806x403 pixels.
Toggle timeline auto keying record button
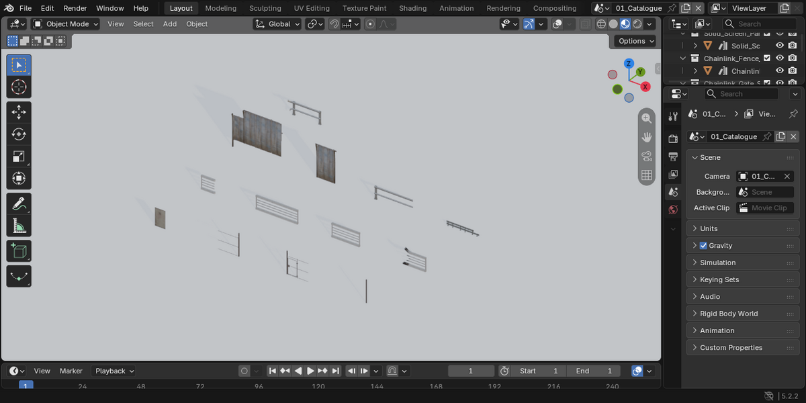[244, 371]
